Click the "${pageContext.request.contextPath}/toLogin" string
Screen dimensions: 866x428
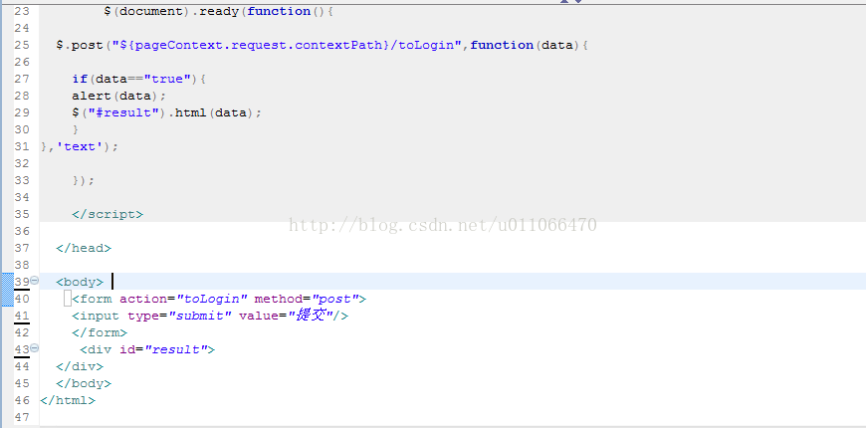click(x=287, y=45)
